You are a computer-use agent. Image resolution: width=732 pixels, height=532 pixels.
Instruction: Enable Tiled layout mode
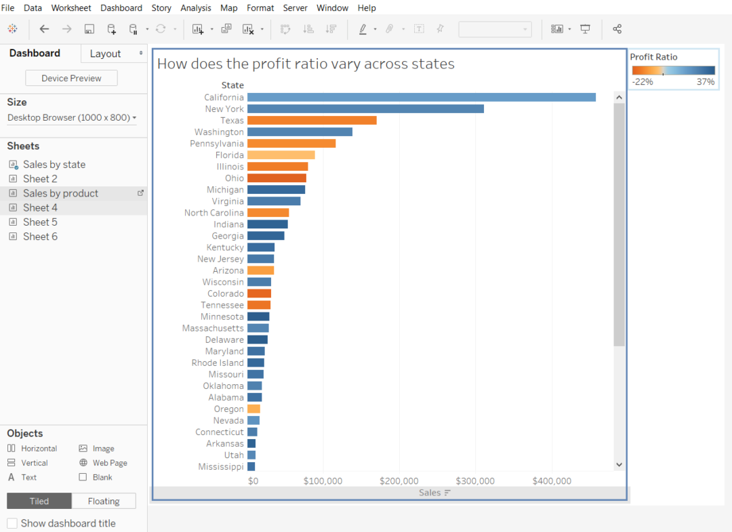(39, 501)
